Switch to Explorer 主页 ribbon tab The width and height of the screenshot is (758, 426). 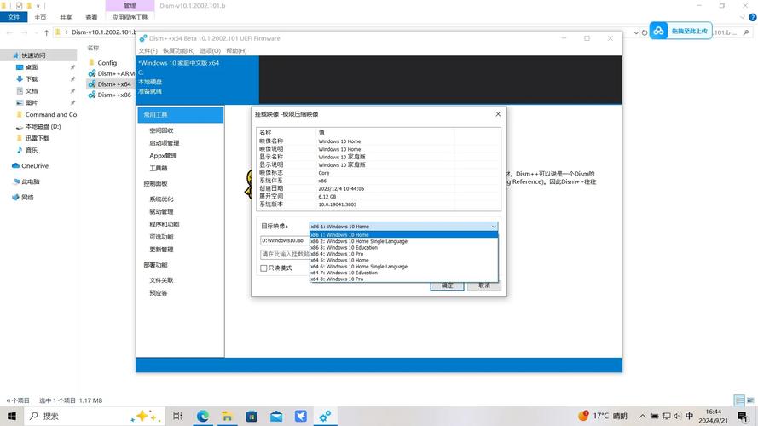pyautogui.click(x=40, y=17)
